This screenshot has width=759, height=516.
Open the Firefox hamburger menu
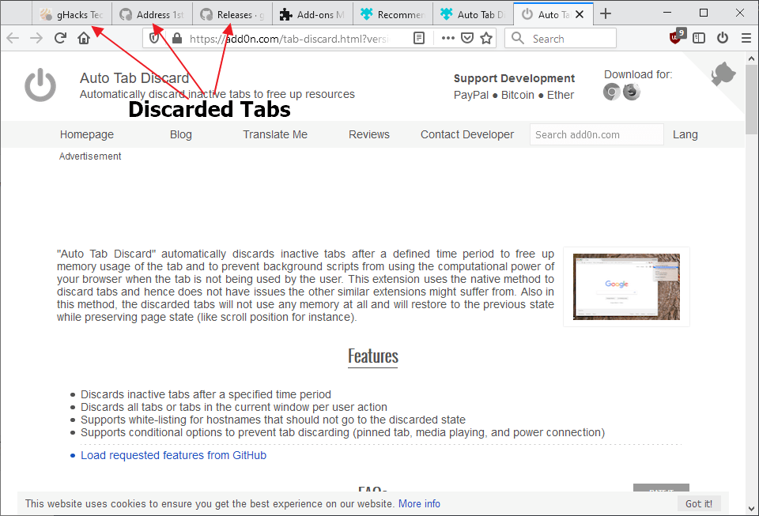(746, 38)
